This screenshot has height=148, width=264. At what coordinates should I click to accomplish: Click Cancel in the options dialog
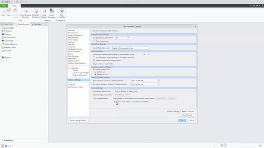coord(191,120)
